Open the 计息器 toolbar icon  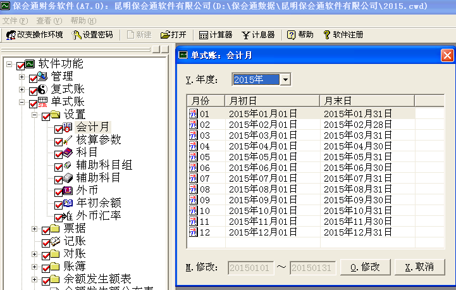coord(246,35)
